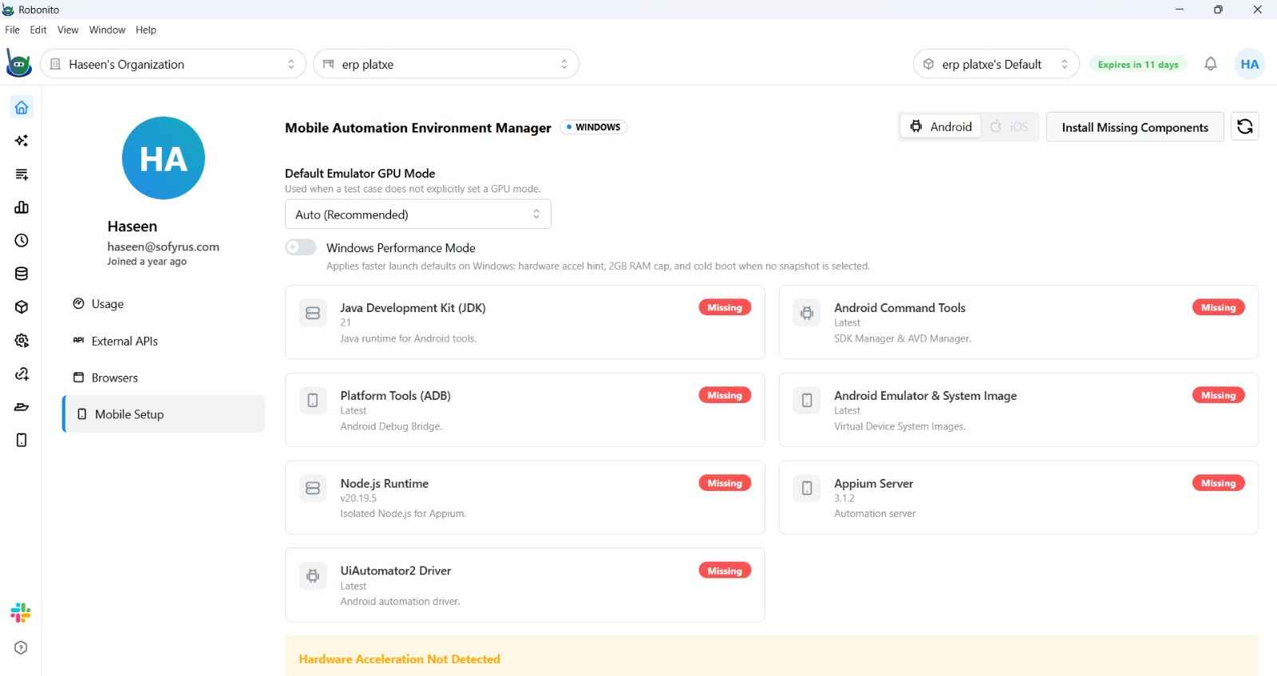This screenshot has height=676, width=1277.
Task: Select the Android platform toggle
Action: [x=941, y=127]
